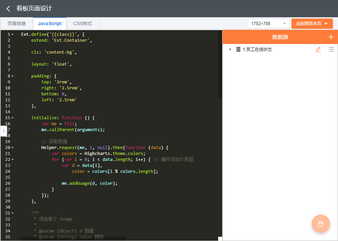The width and height of the screenshot is (338, 241).
Task: Click the @param {Object} d 数据 comment
Action: 64,231
